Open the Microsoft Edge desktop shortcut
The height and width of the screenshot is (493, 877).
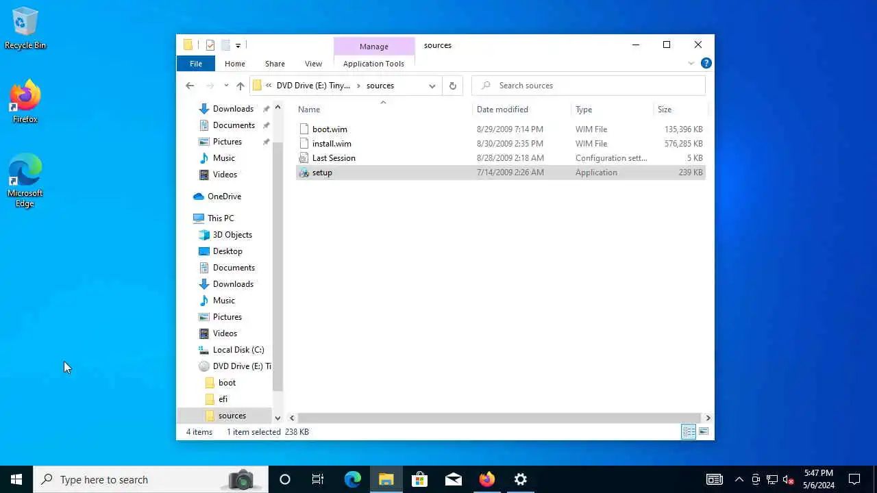[x=25, y=181]
